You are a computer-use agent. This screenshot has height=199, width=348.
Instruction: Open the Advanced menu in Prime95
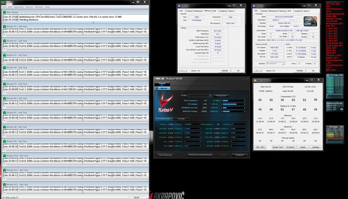pyautogui.click(x=19, y=7)
